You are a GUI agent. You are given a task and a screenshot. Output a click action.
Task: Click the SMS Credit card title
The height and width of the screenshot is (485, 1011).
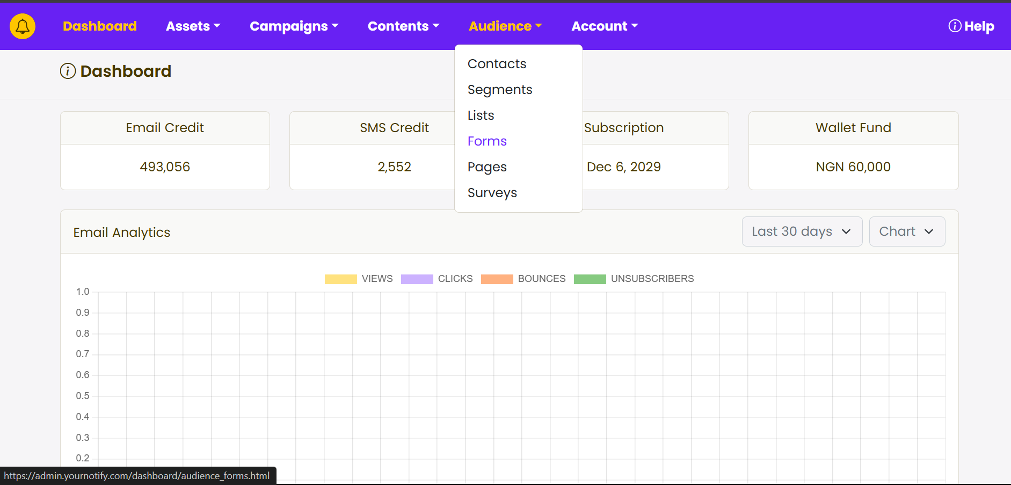click(394, 128)
